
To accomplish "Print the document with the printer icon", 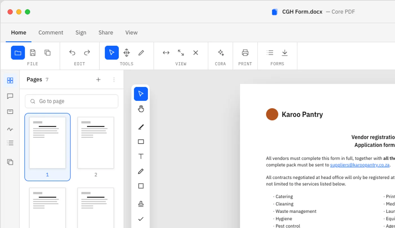I will [x=245, y=53].
